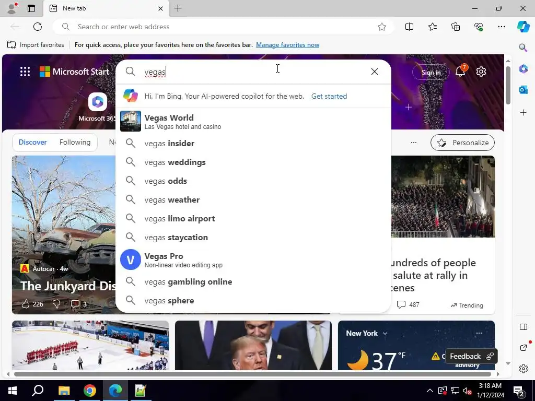Open Edge Settings and more menu
535x401 pixels.
click(x=501, y=27)
